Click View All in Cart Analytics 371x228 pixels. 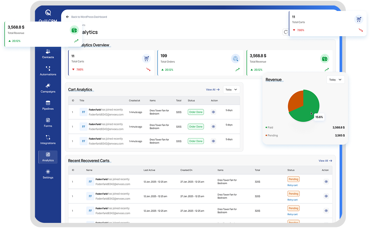coord(213,90)
